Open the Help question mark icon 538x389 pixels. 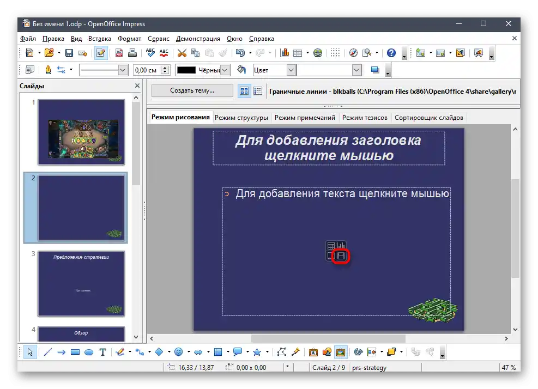pos(391,53)
